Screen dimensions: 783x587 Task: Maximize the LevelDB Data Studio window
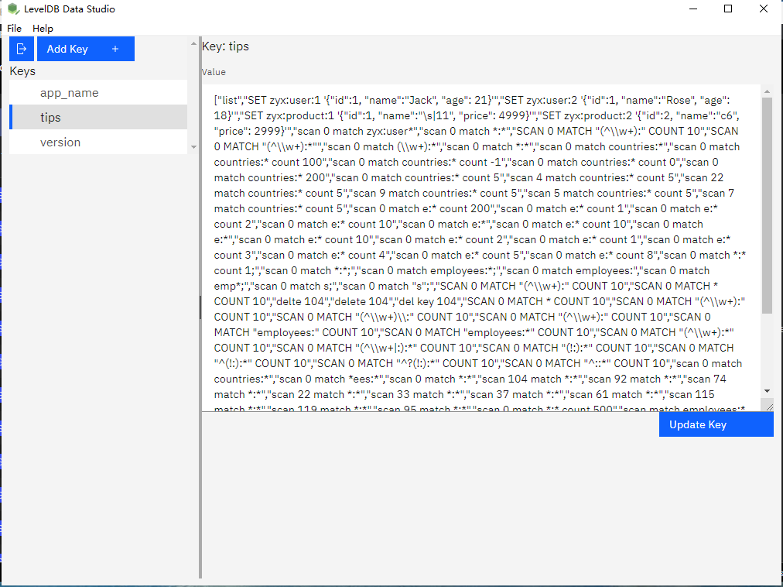click(728, 9)
